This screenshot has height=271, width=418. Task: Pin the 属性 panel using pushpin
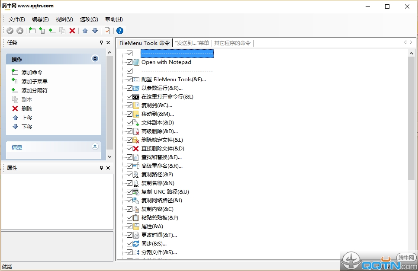point(102,168)
